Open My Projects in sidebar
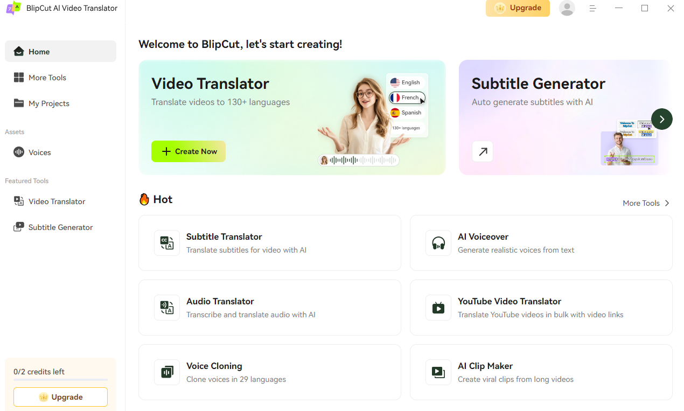The image size is (684, 411). pos(60,103)
